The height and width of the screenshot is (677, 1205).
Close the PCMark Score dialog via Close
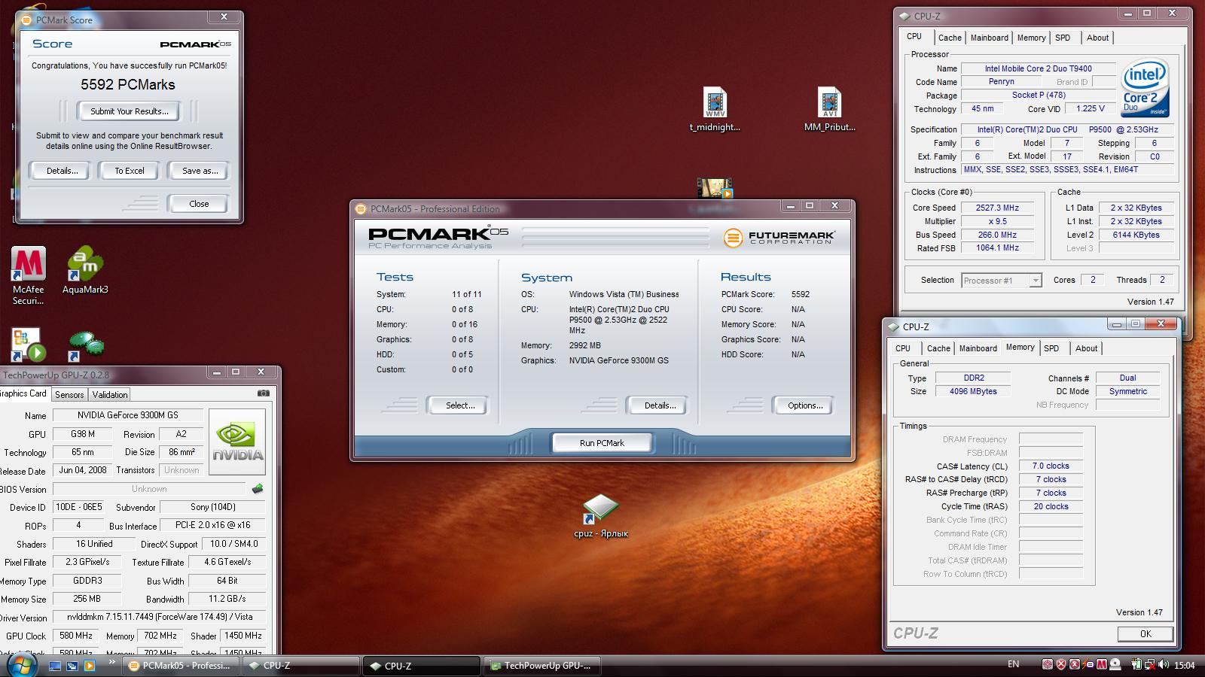[199, 204]
